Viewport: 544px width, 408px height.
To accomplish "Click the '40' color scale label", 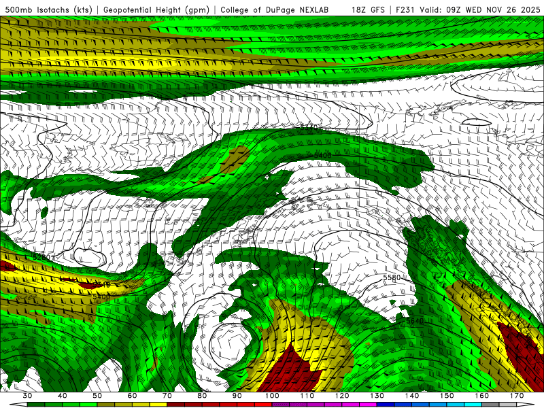I will (63, 396).
